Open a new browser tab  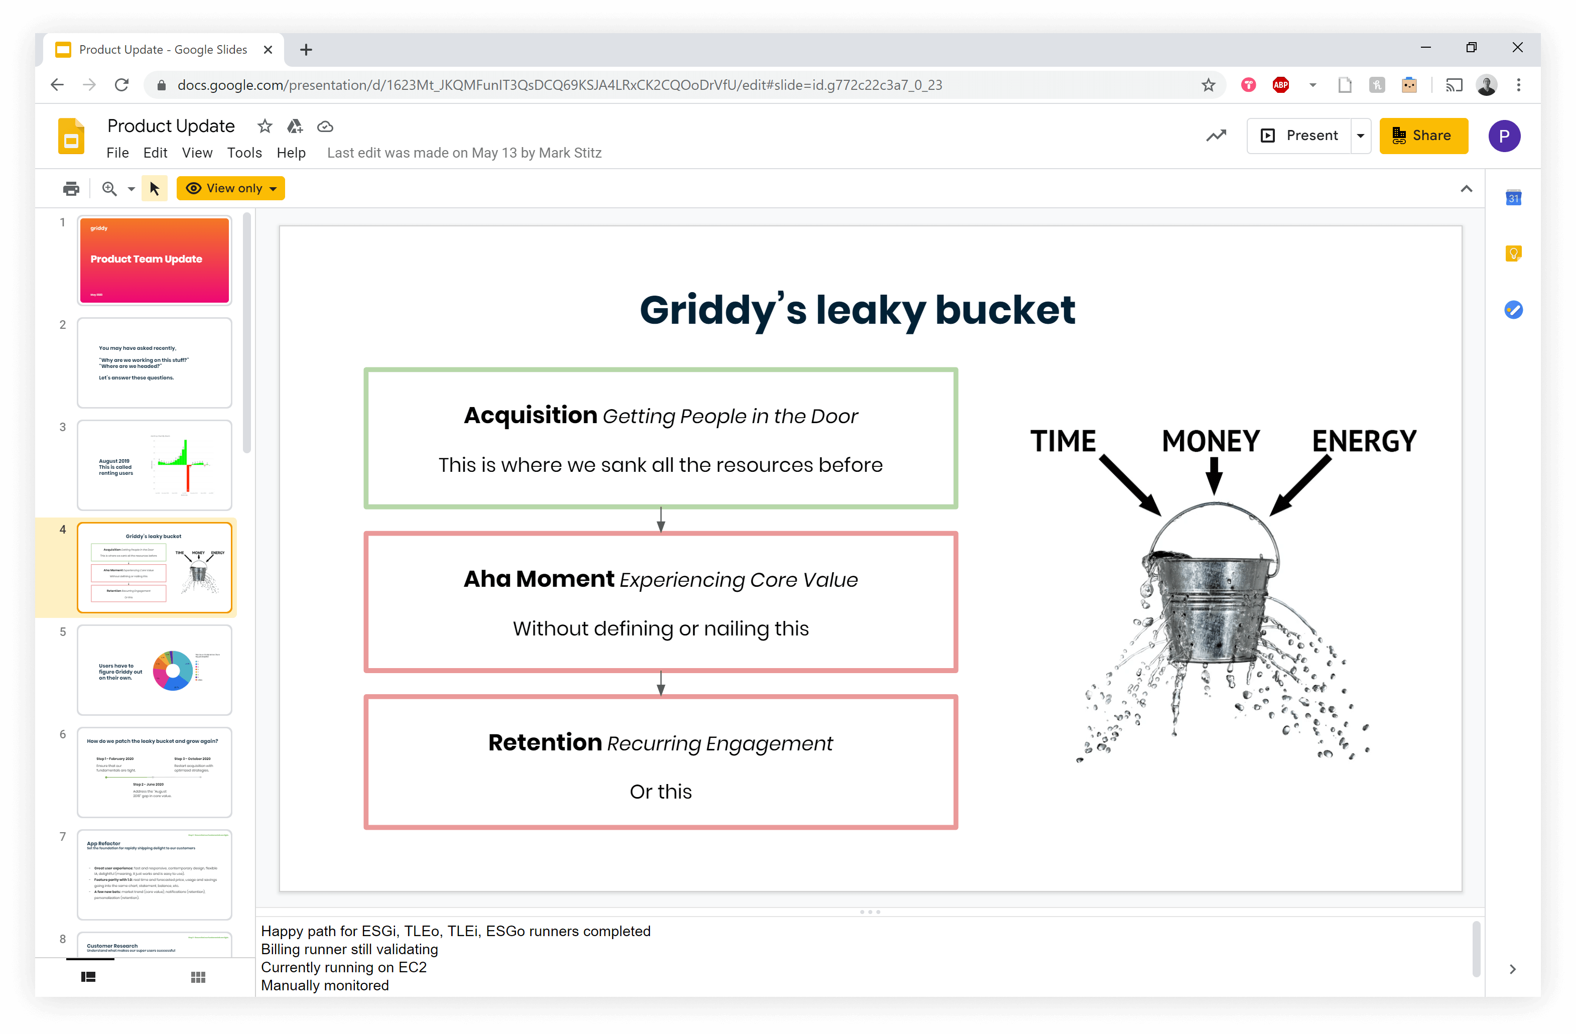pos(306,50)
